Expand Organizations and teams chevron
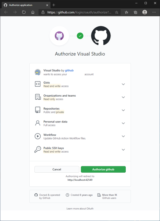160x221 pixels. (x=123, y=97)
